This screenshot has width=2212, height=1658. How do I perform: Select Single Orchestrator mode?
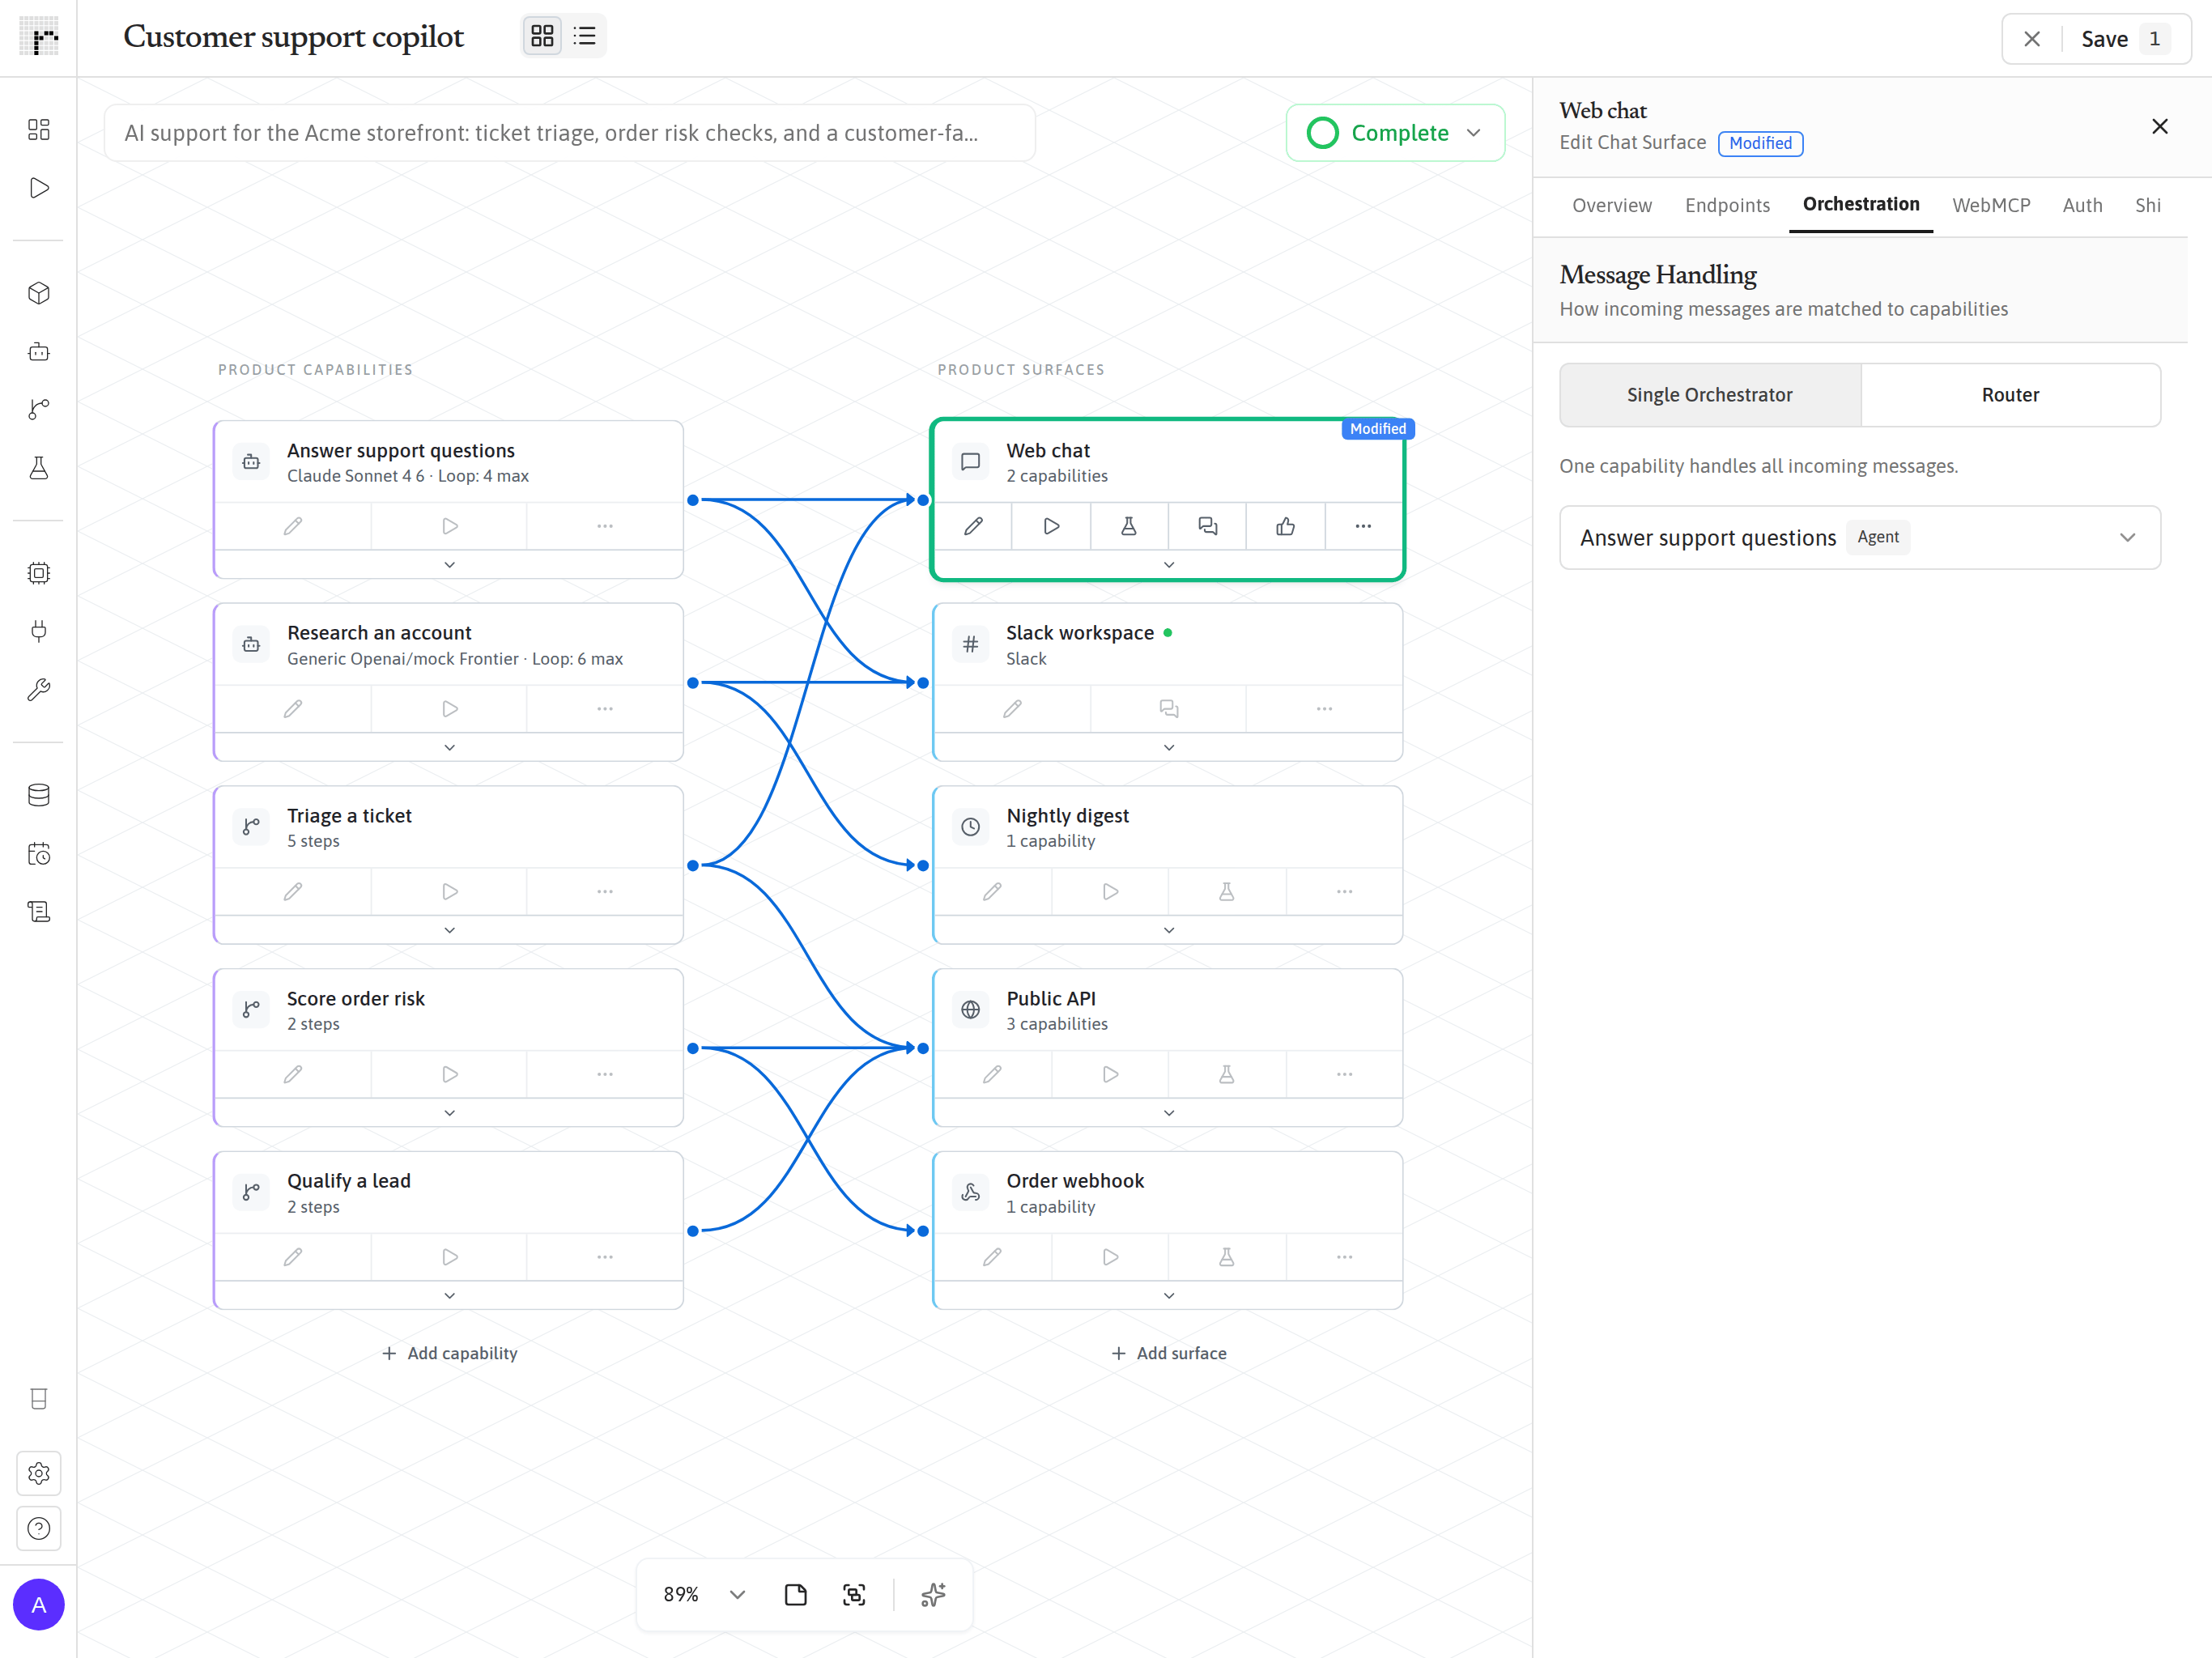[1709, 395]
